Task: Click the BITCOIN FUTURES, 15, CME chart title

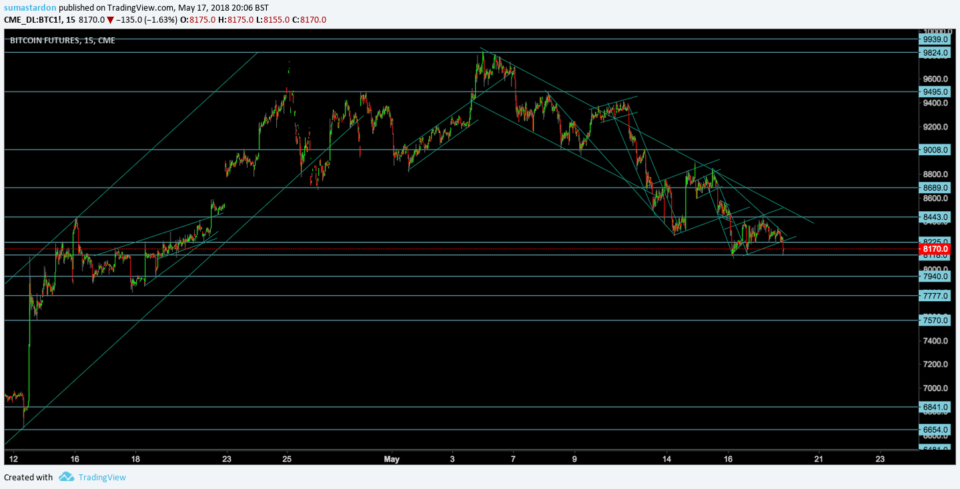Action: [x=63, y=41]
